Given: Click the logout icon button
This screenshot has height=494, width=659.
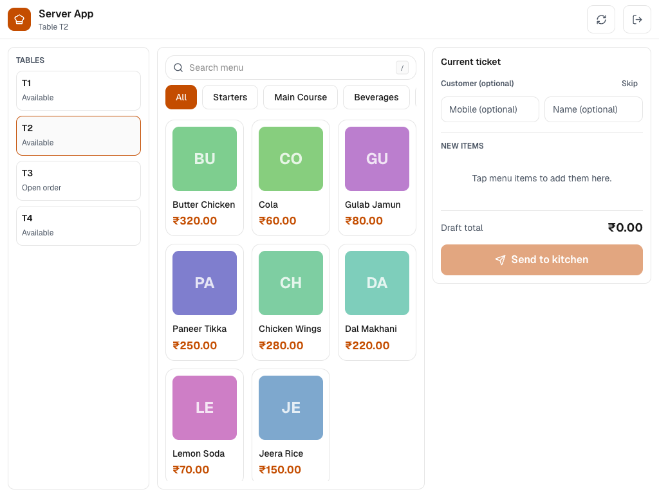Looking at the screenshot, I should click(636, 19).
